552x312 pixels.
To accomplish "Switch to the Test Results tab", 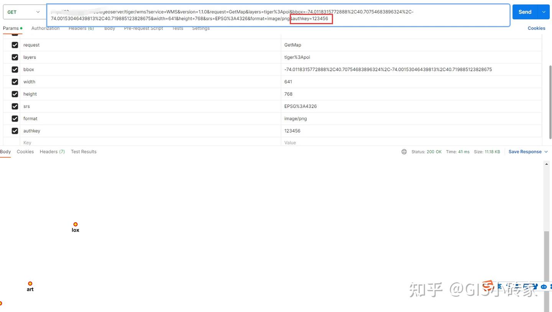I will [x=84, y=152].
